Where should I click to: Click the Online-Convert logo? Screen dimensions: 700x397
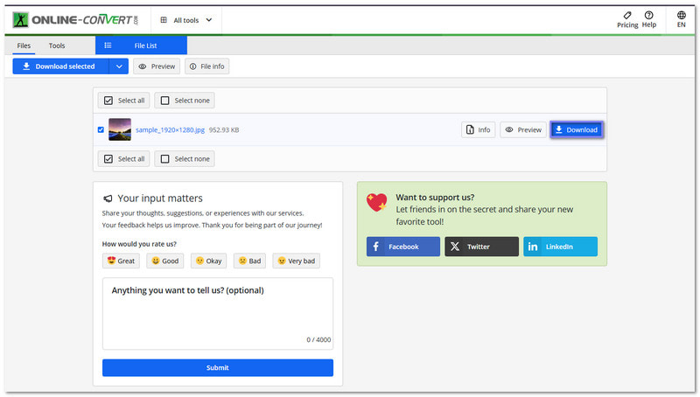pos(77,19)
